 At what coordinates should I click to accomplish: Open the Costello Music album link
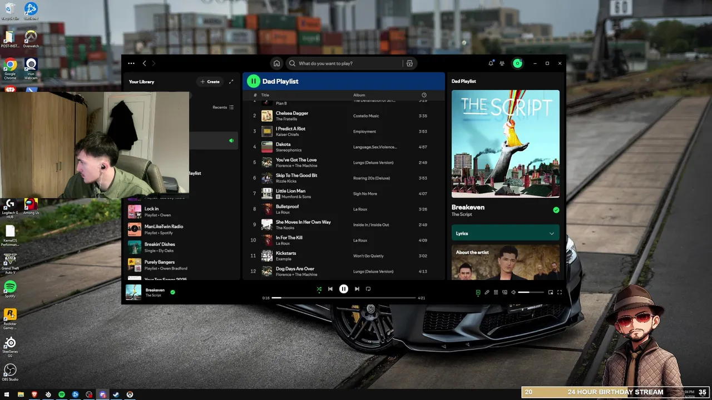point(366,116)
